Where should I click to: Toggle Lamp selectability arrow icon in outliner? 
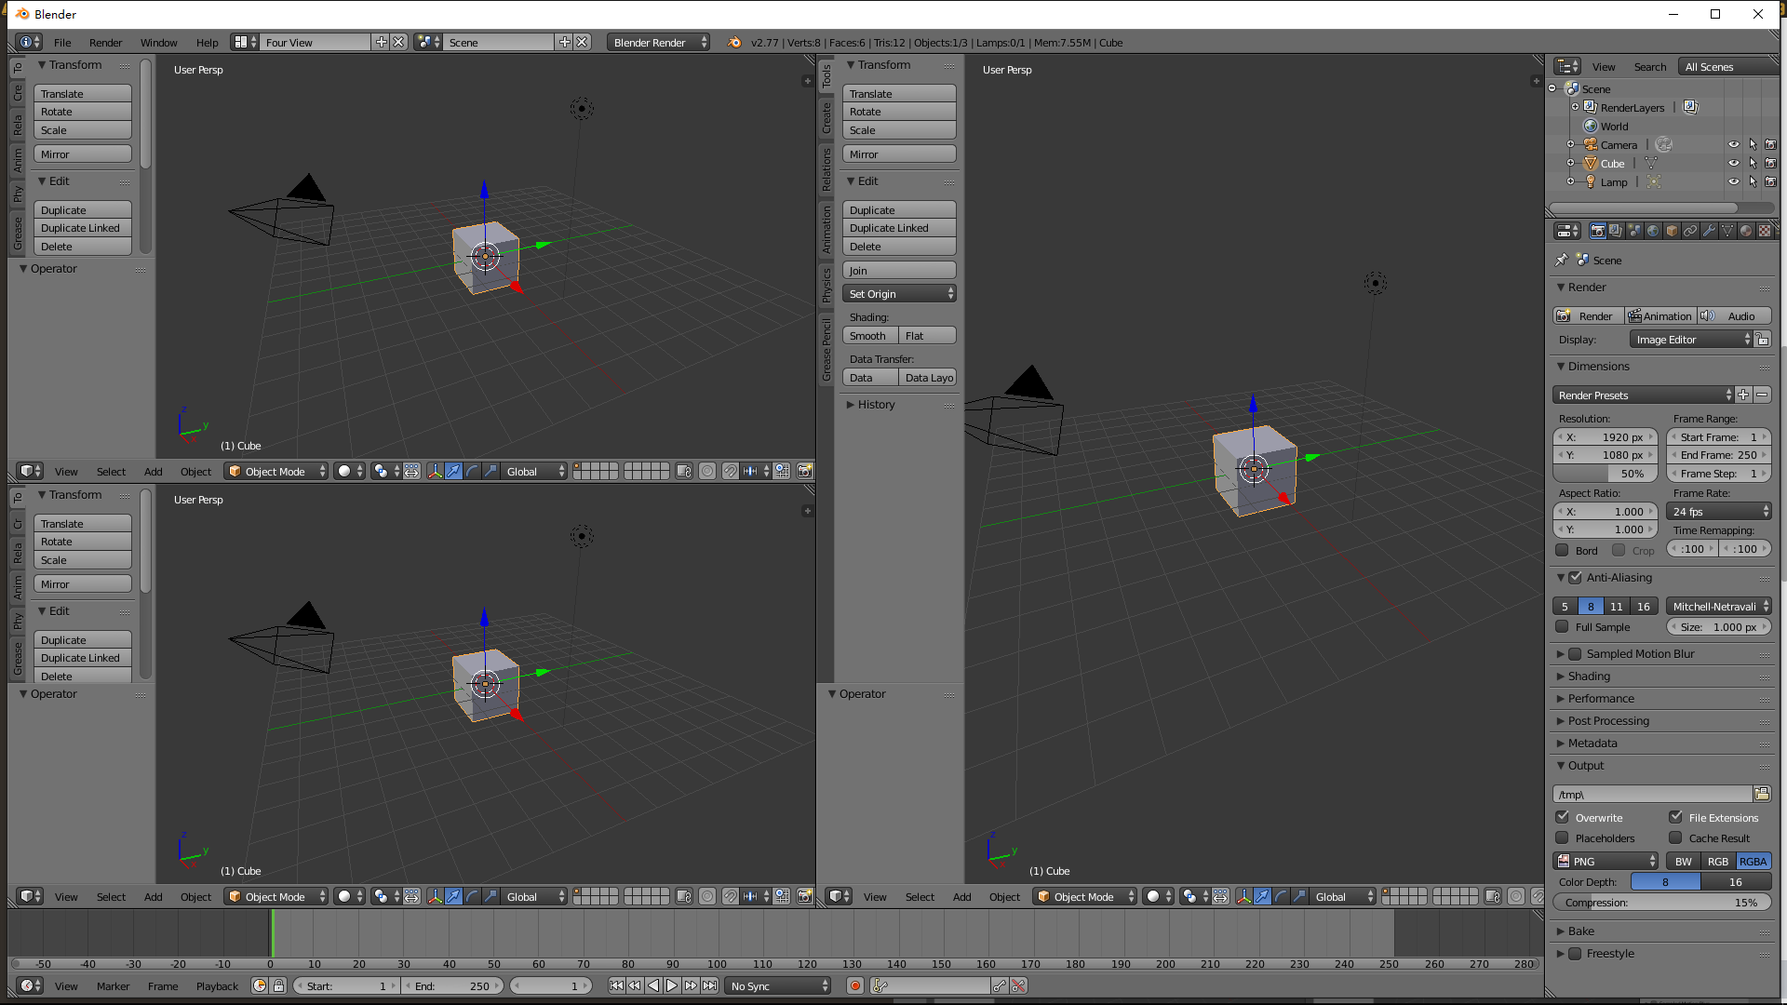(x=1753, y=181)
